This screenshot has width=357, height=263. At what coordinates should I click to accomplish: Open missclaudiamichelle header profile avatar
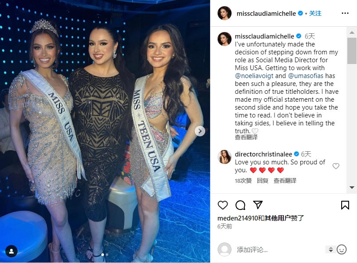(225, 13)
